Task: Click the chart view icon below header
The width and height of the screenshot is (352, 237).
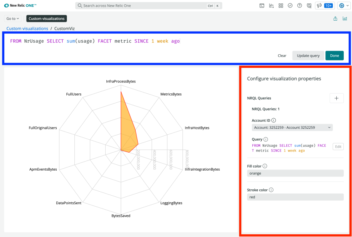Action: tap(345, 18)
